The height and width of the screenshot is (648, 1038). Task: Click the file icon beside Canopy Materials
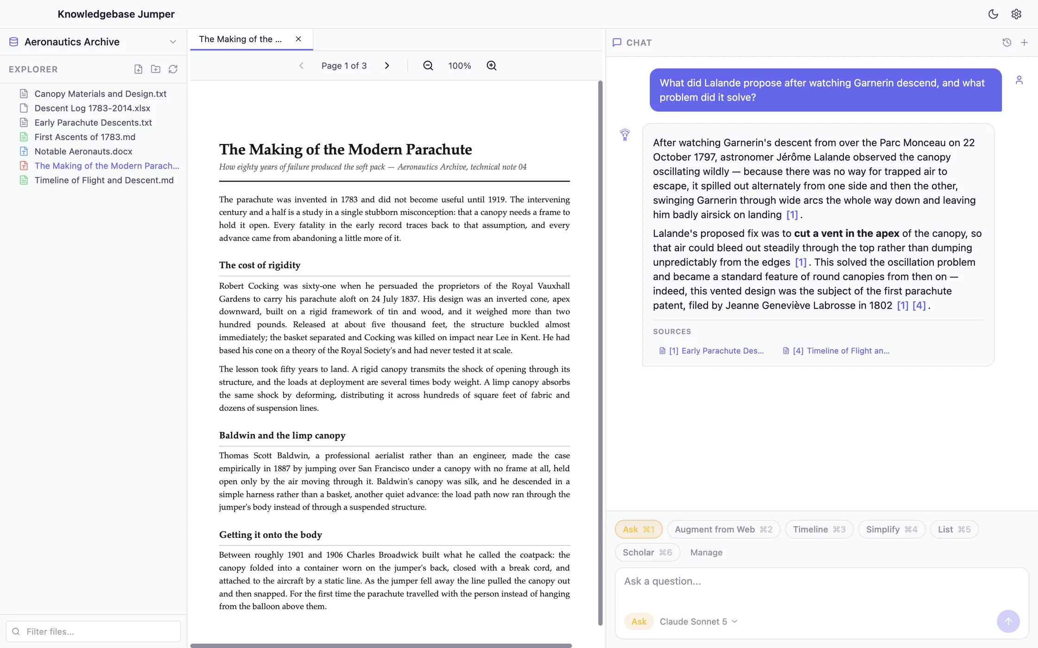click(x=24, y=93)
